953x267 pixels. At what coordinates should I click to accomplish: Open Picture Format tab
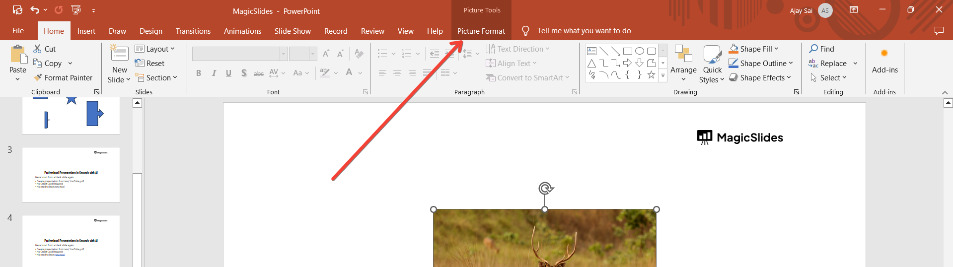tap(481, 31)
